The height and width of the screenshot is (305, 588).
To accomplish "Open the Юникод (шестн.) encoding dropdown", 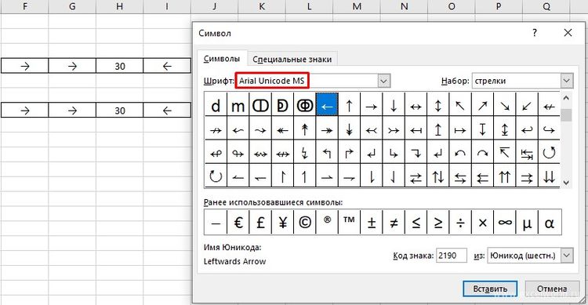I will (567, 256).
